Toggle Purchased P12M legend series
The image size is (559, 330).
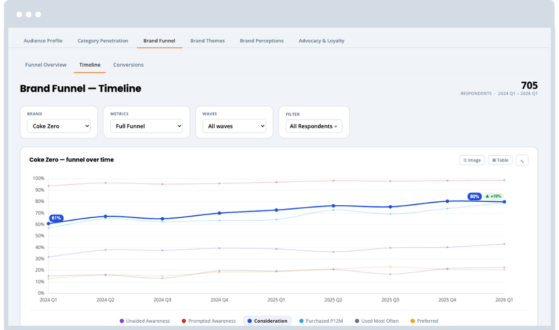pyautogui.click(x=321, y=321)
